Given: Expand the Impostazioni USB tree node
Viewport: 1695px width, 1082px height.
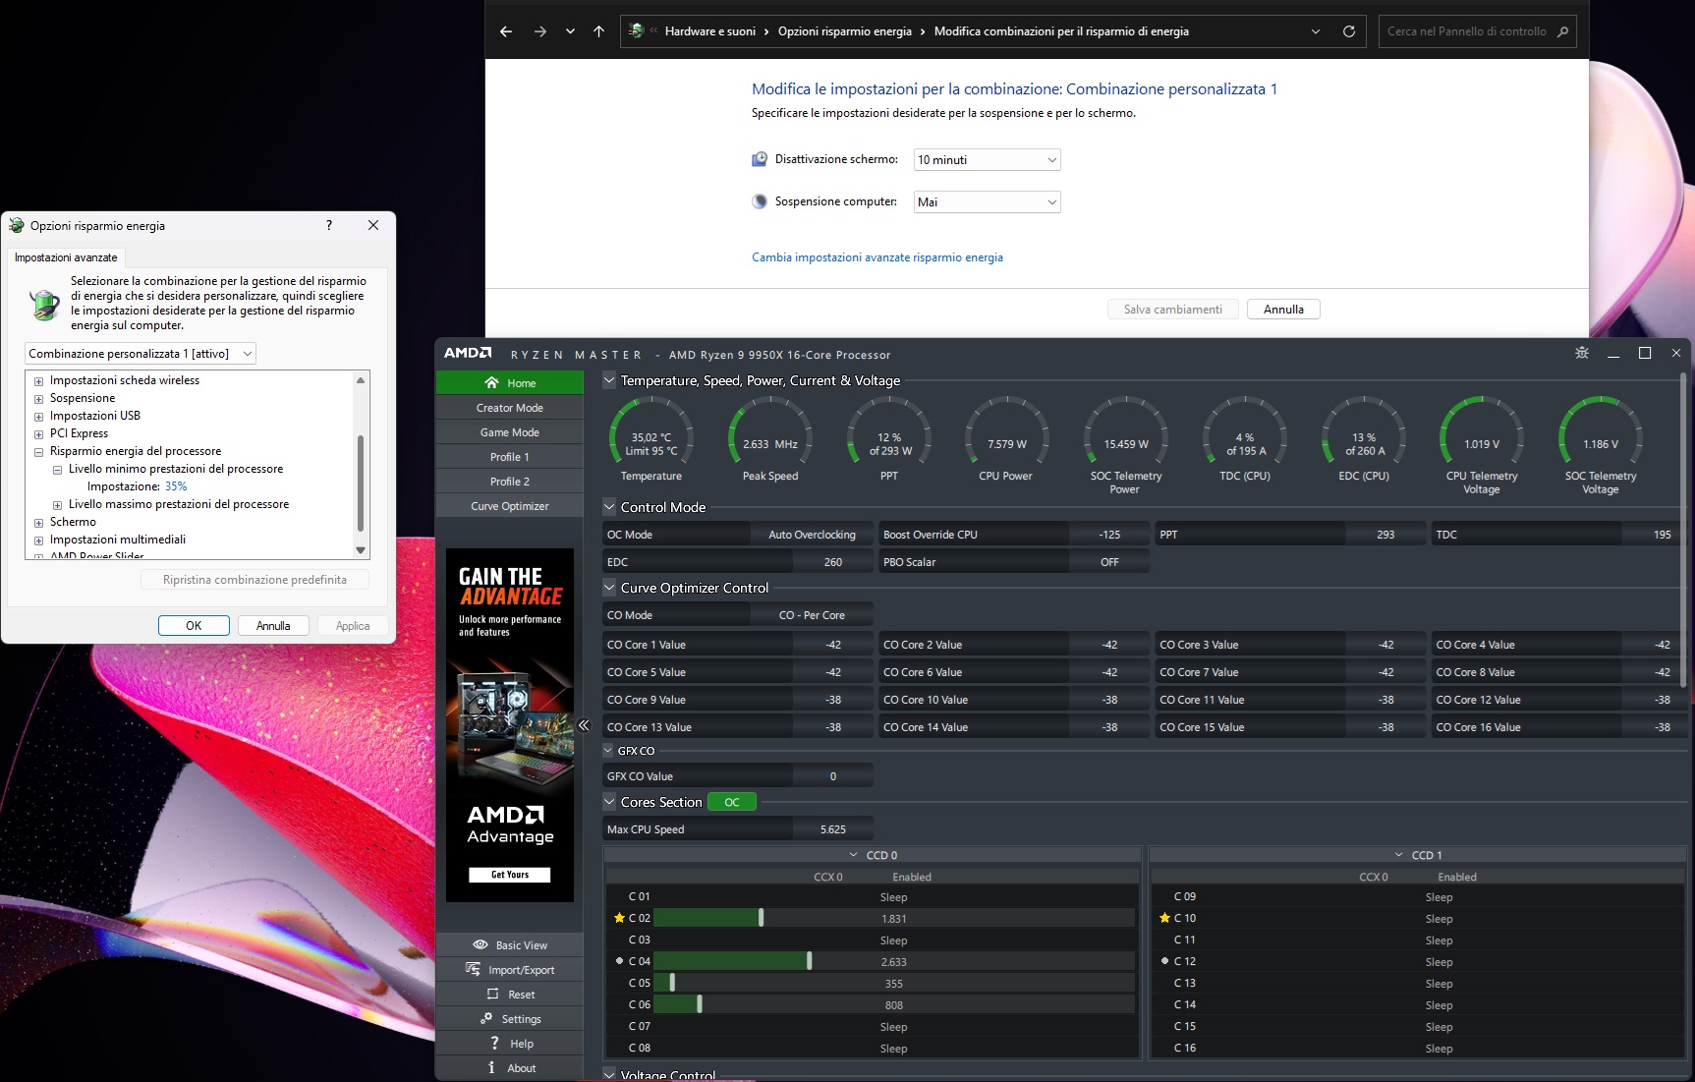Looking at the screenshot, I should [x=39, y=417].
